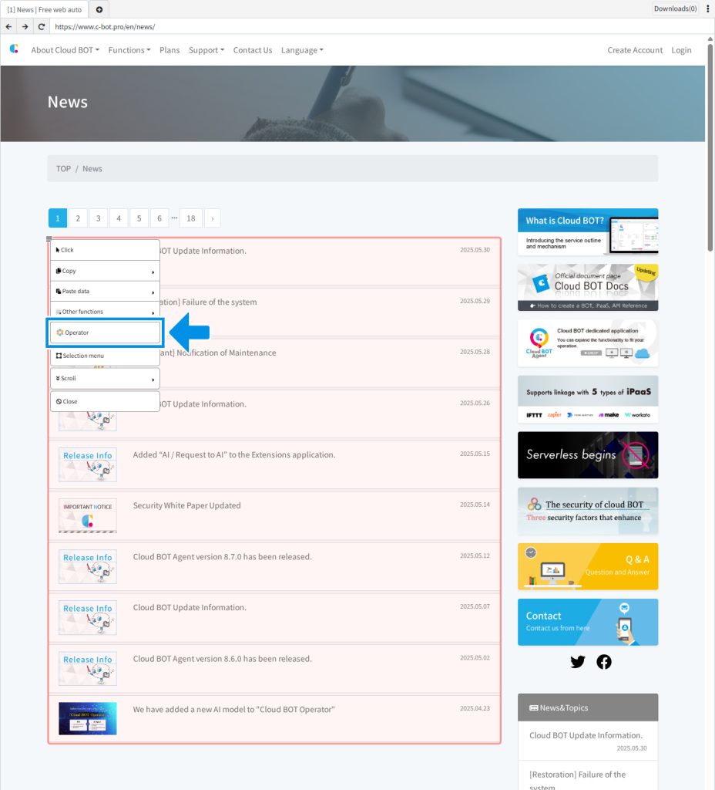Click the Downloads(0) button
The height and width of the screenshot is (790, 715).
(675, 8)
